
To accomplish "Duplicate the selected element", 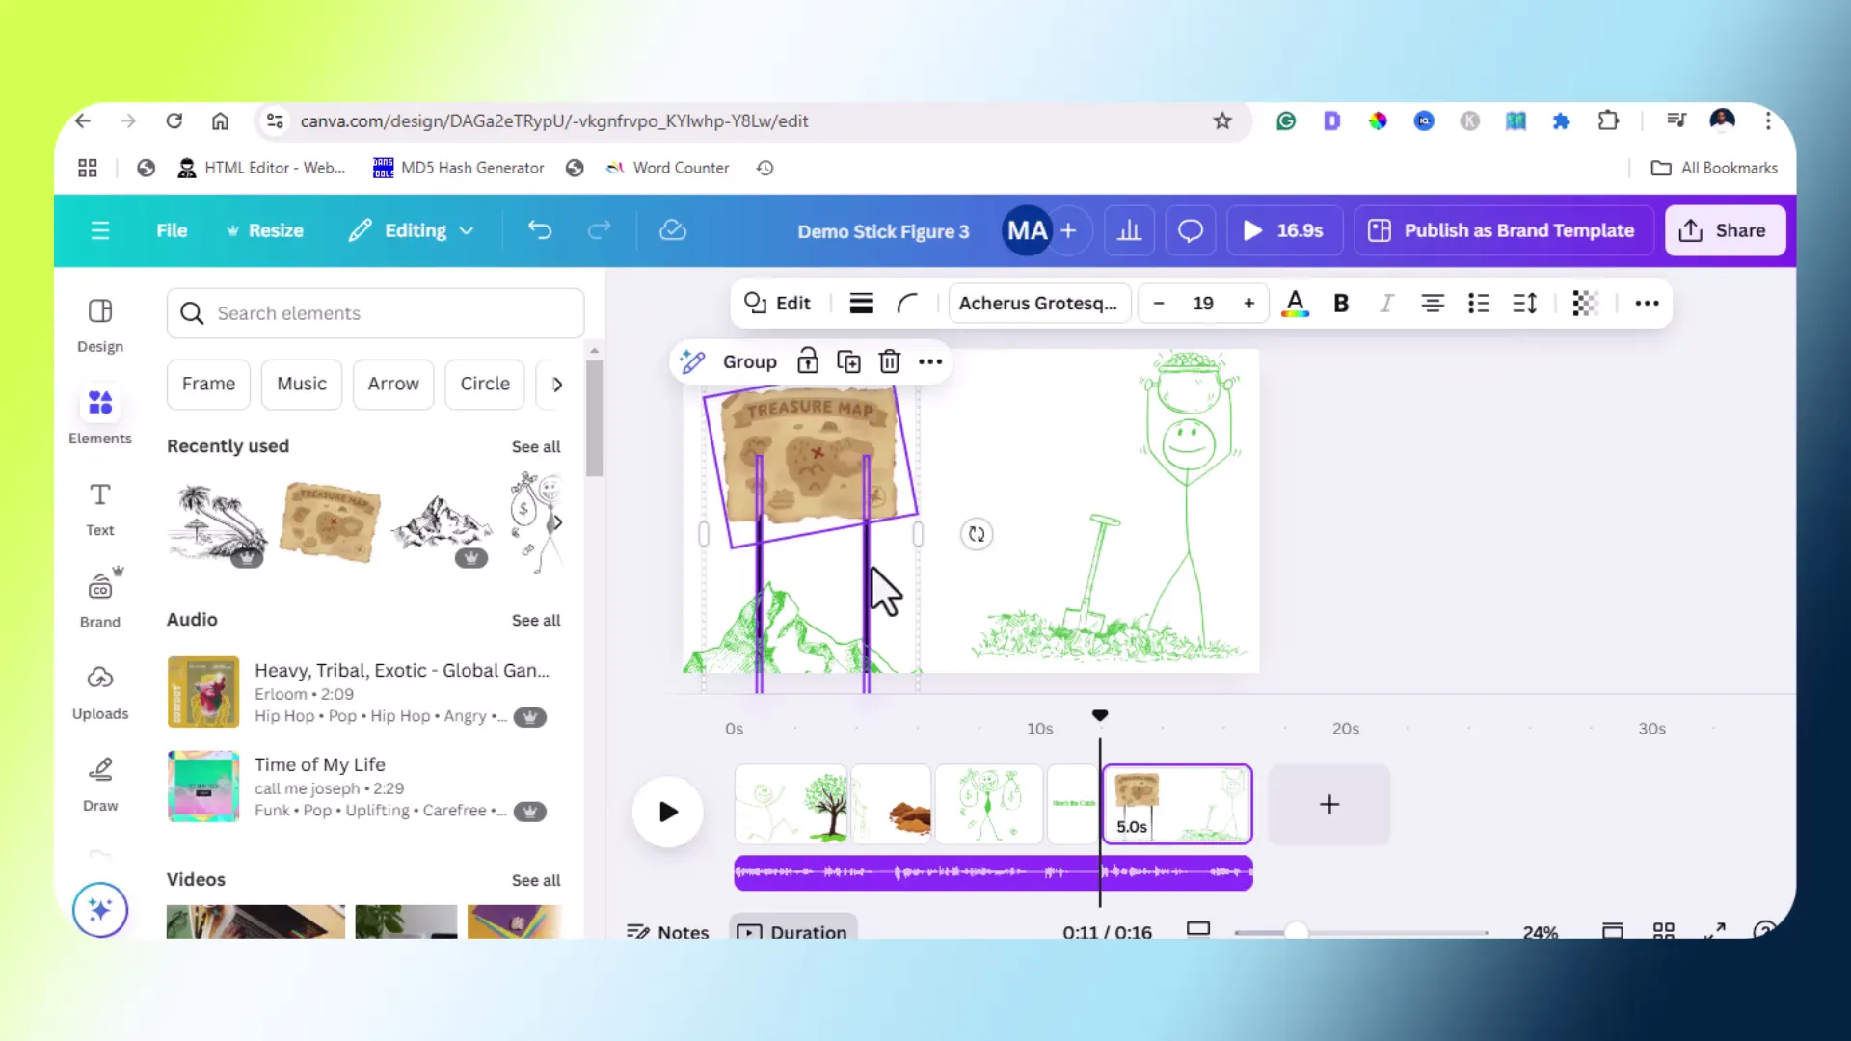I will tap(848, 361).
